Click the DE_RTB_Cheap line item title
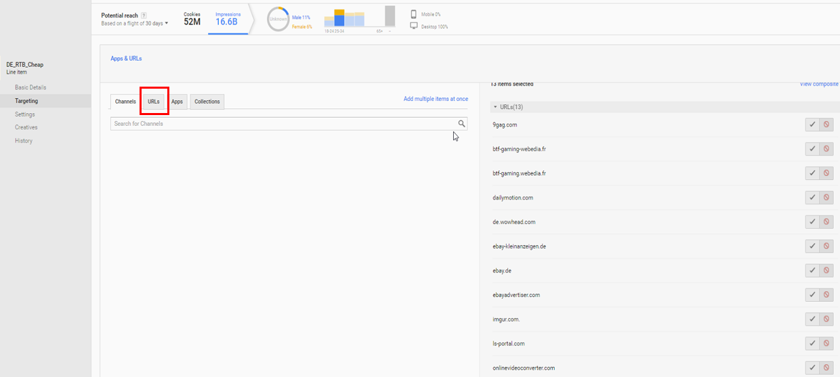Image resolution: width=840 pixels, height=377 pixels. 25,65
